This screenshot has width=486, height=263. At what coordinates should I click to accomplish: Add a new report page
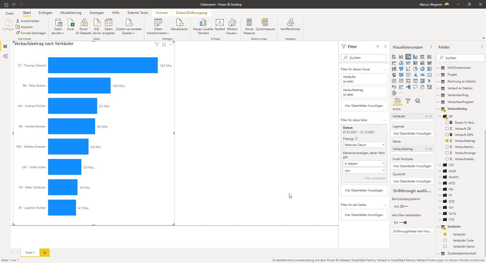[45, 252]
